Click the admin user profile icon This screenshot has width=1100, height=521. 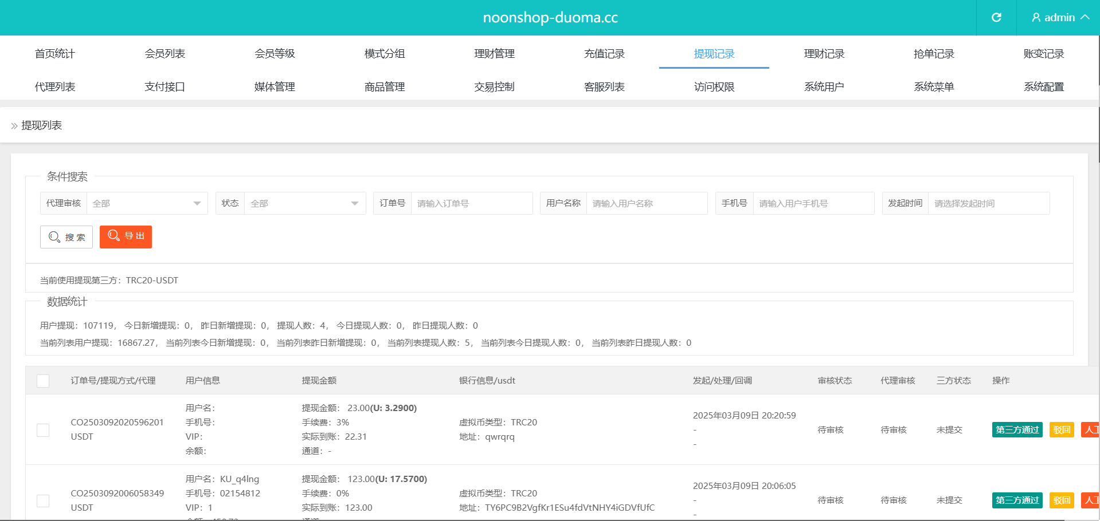1036,18
